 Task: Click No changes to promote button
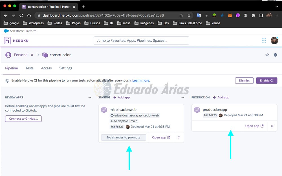coord(124,137)
